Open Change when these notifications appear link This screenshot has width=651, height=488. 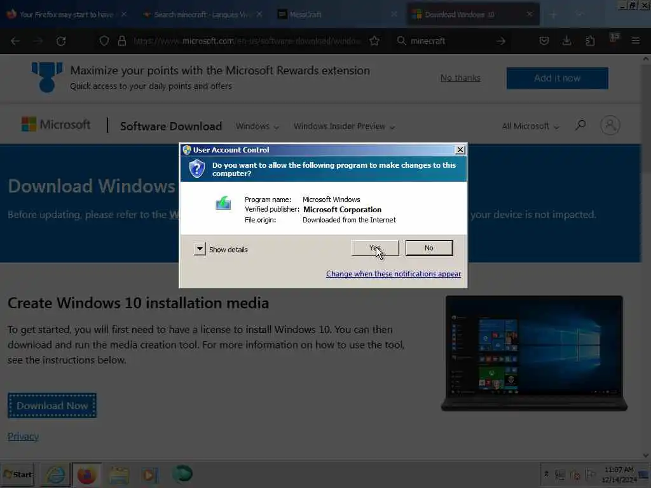(x=393, y=274)
